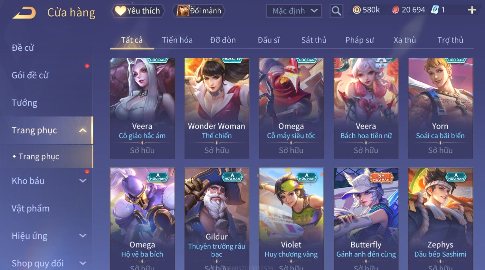Tap the plus icon to add currency
485x270 pixels.
(472, 10)
